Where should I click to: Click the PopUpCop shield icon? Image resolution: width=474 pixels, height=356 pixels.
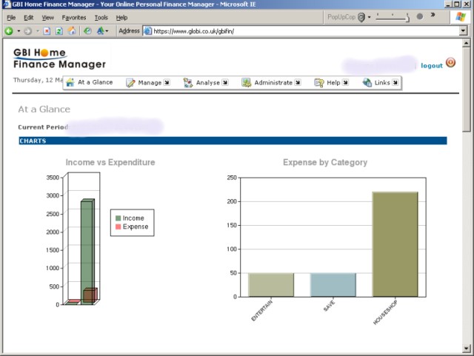pyautogui.click(x=361, y=17)
